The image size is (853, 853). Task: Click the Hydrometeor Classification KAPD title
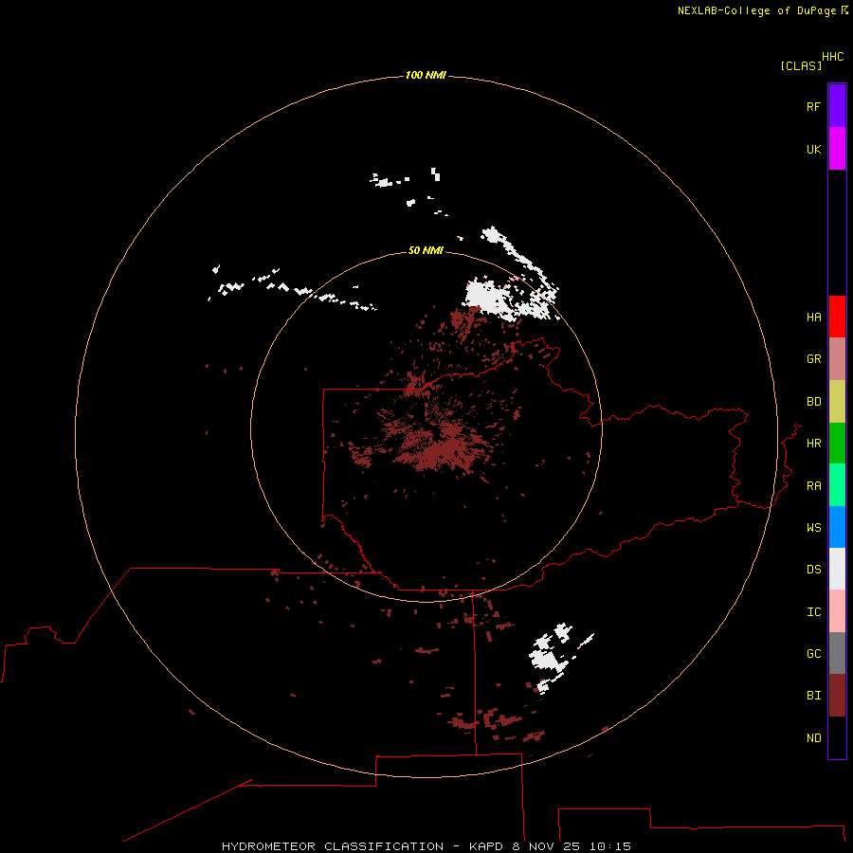(426, 846)
